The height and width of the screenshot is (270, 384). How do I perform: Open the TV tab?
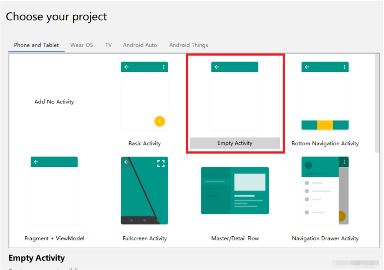[x=108, y=45]
